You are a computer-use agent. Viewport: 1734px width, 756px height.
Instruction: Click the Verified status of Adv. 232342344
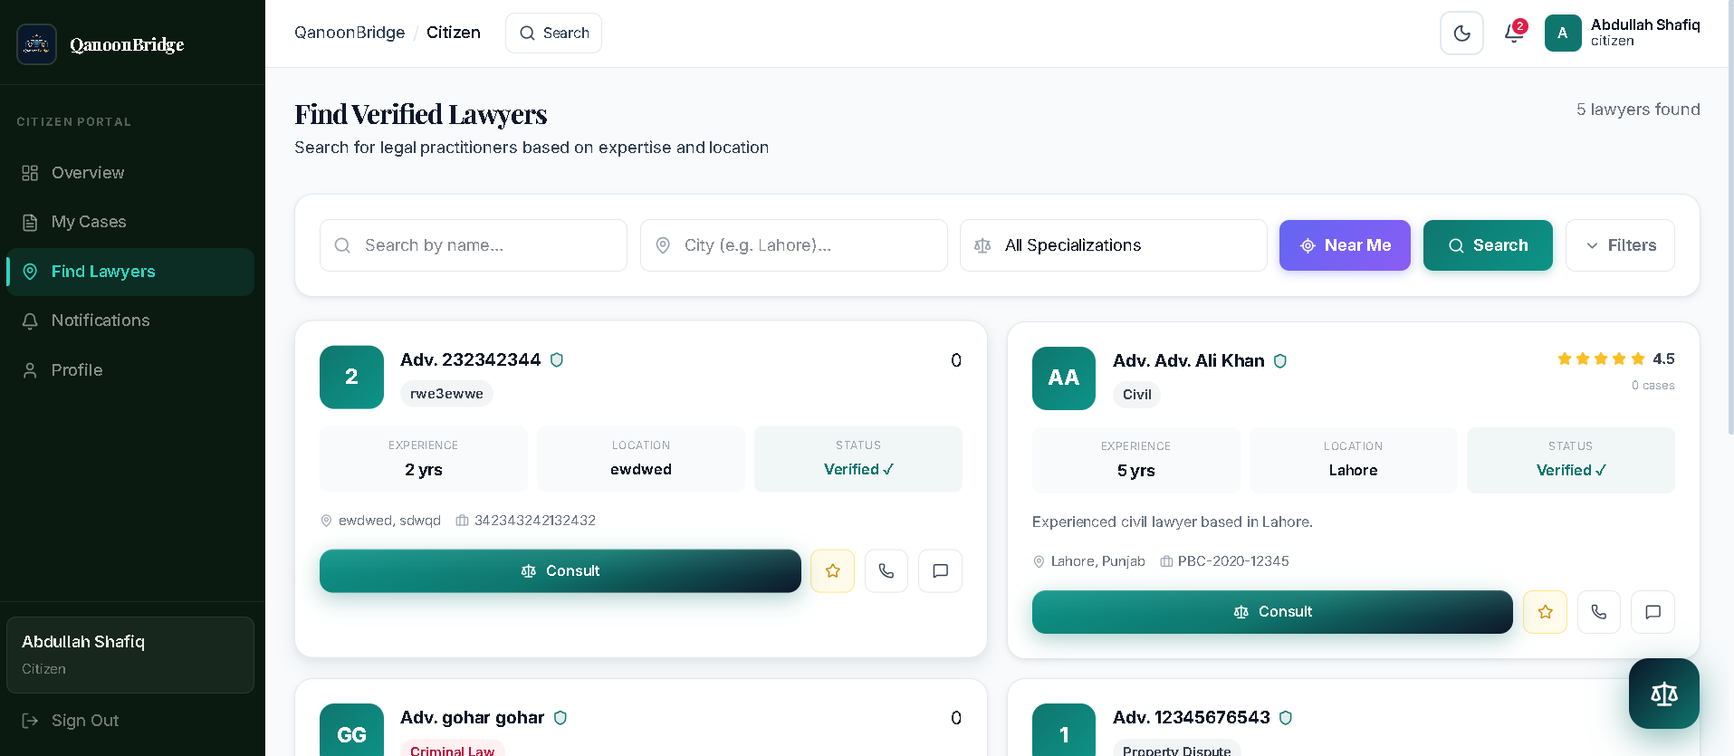(858, 470)
